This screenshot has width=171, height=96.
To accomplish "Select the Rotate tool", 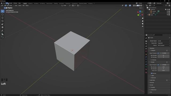I will (x=2, y=21).
